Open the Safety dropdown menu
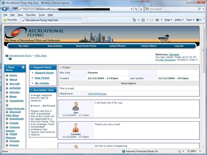This screenshot has width=207, height=155. coord(179,20)
